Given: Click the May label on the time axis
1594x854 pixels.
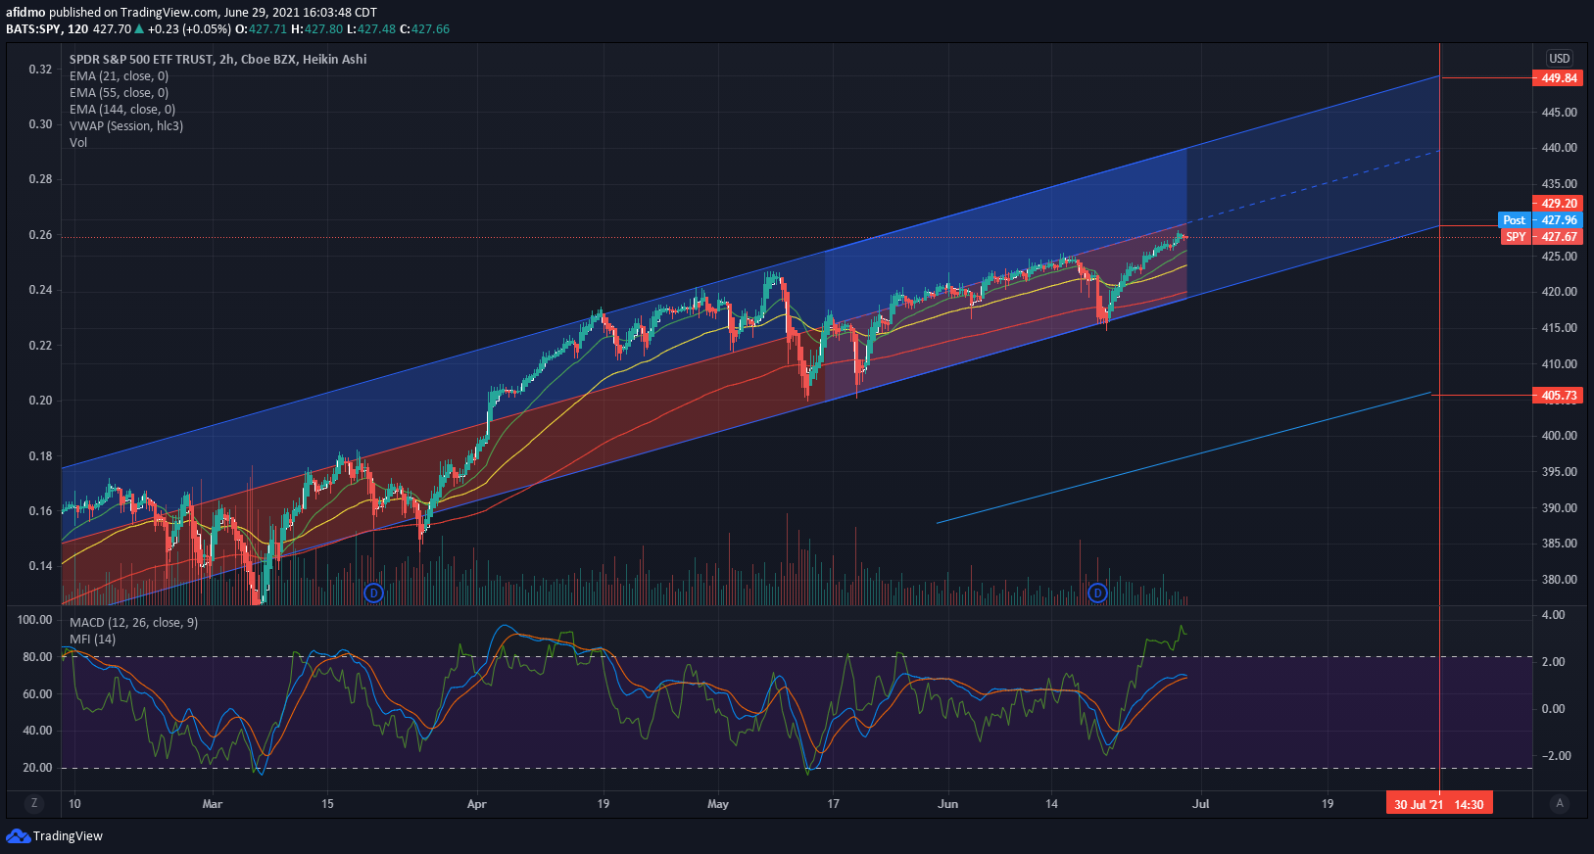Looking at the screenshot, I should pos(718,804).
